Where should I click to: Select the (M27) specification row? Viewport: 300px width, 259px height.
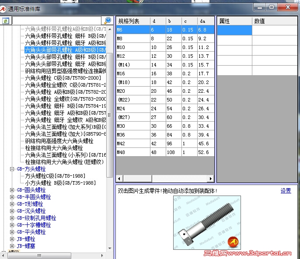tap(165, 117)
